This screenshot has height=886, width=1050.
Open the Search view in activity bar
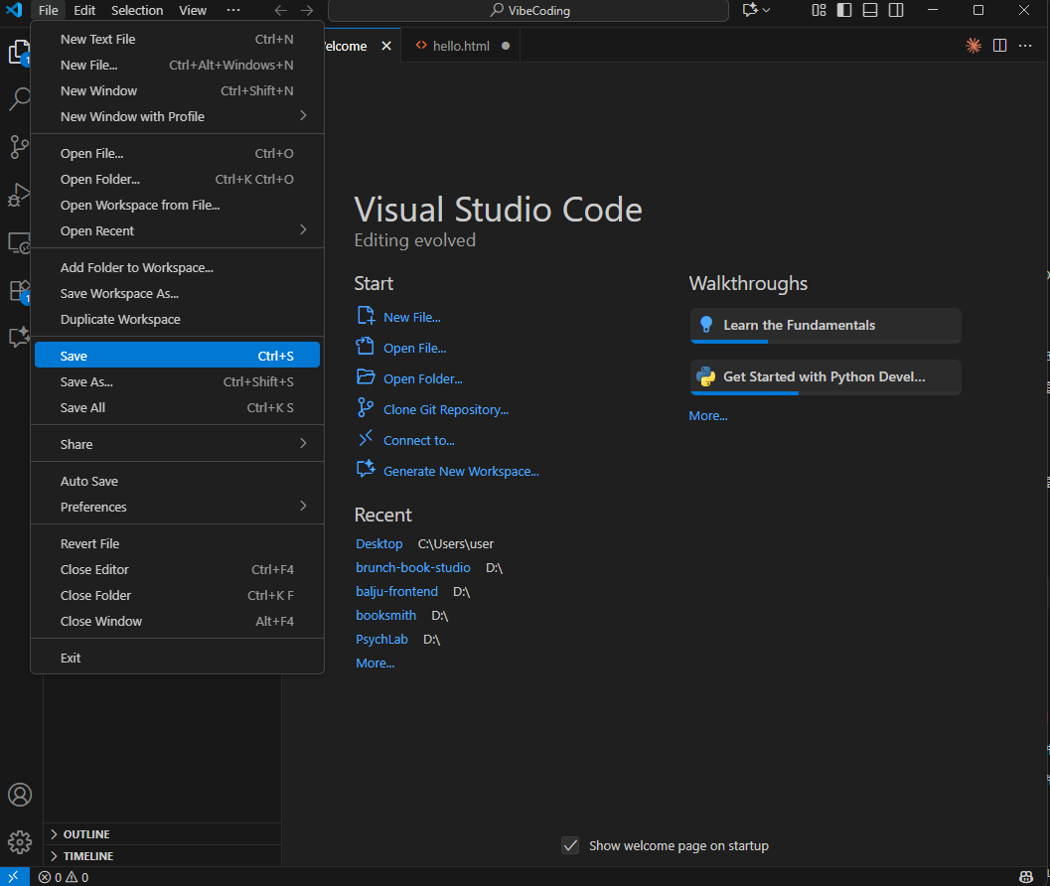[20, 99]
